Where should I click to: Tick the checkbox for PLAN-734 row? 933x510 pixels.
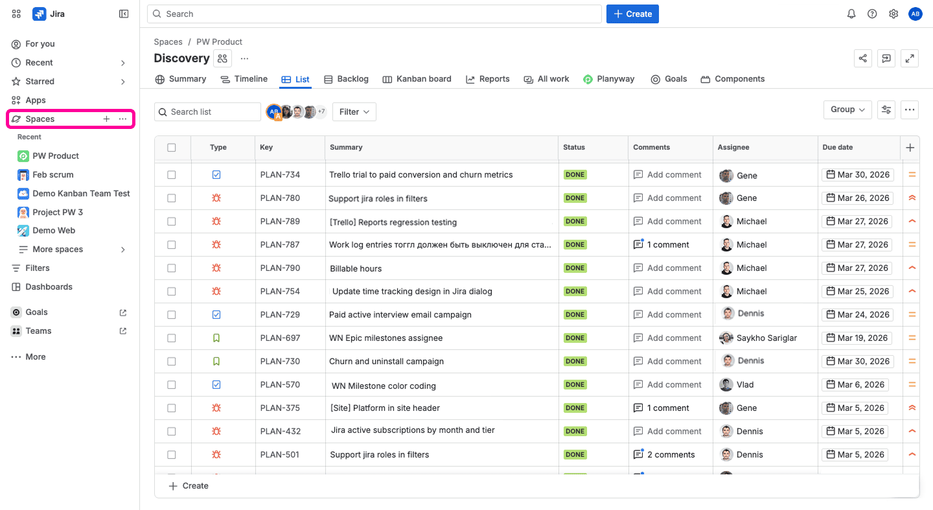tap(172, 175)
